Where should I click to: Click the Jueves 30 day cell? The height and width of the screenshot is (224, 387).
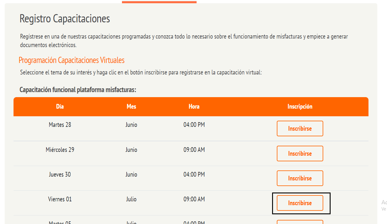pyautogui.click(x=60, y=175)
